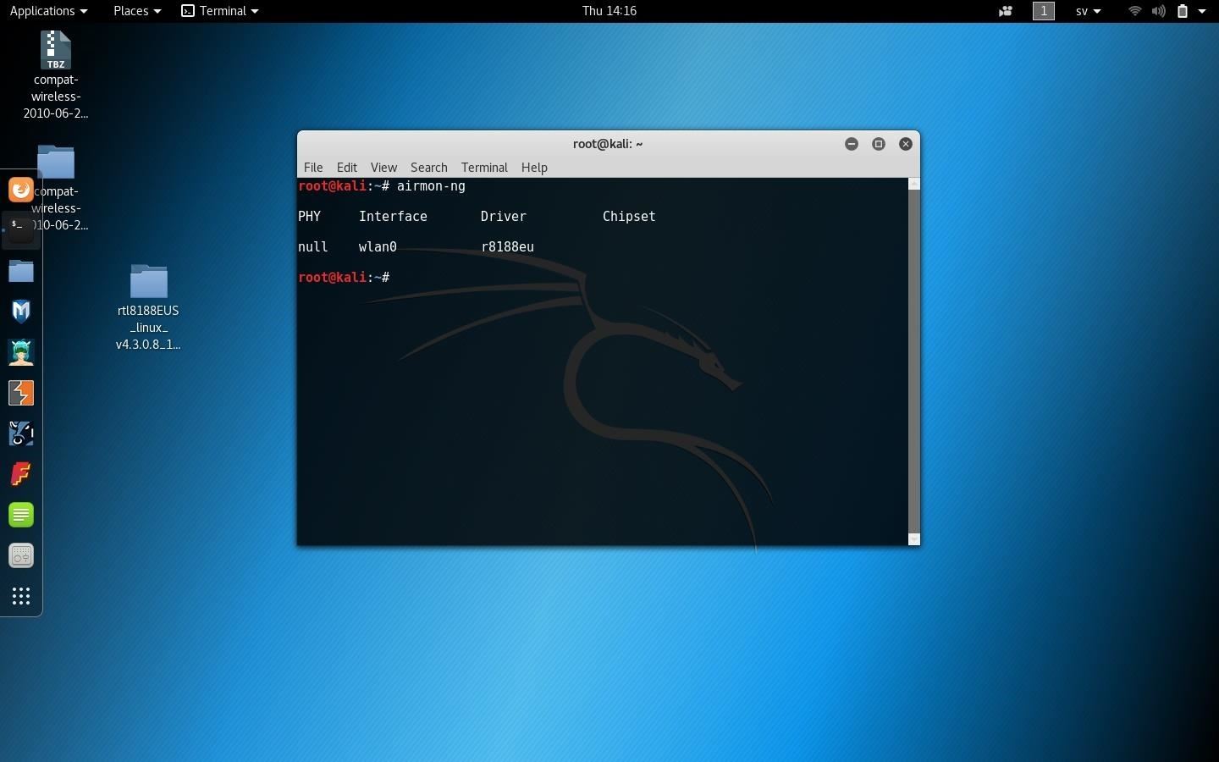Open the terminal File menu

(313, 168)
